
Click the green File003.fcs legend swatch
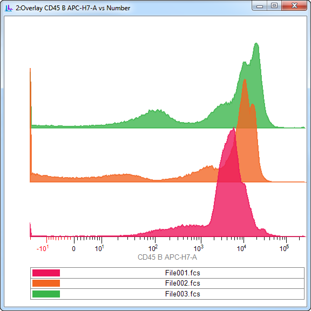[x=46, y=294]
